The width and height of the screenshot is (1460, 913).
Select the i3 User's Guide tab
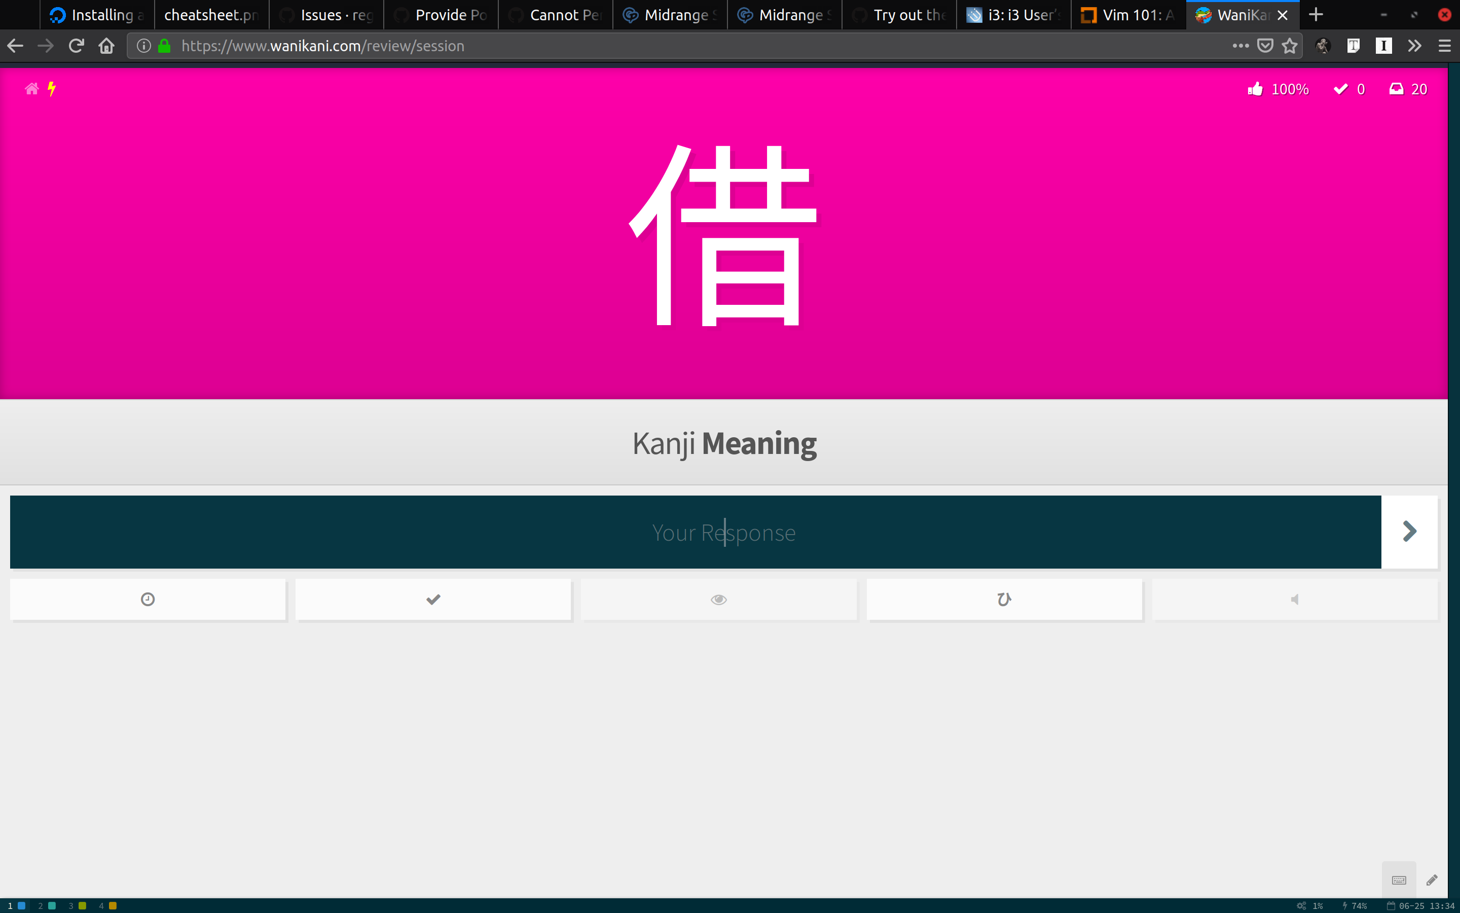[1013, 15]
